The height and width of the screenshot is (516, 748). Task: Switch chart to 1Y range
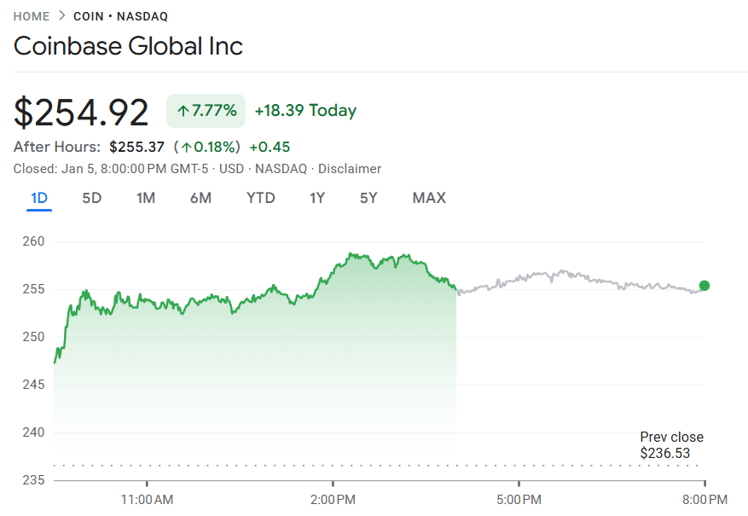point(317,199)
